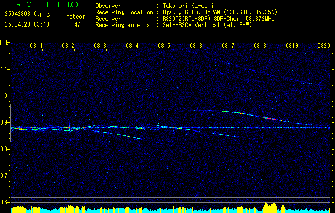Click time marker 0319

point(292,46)
